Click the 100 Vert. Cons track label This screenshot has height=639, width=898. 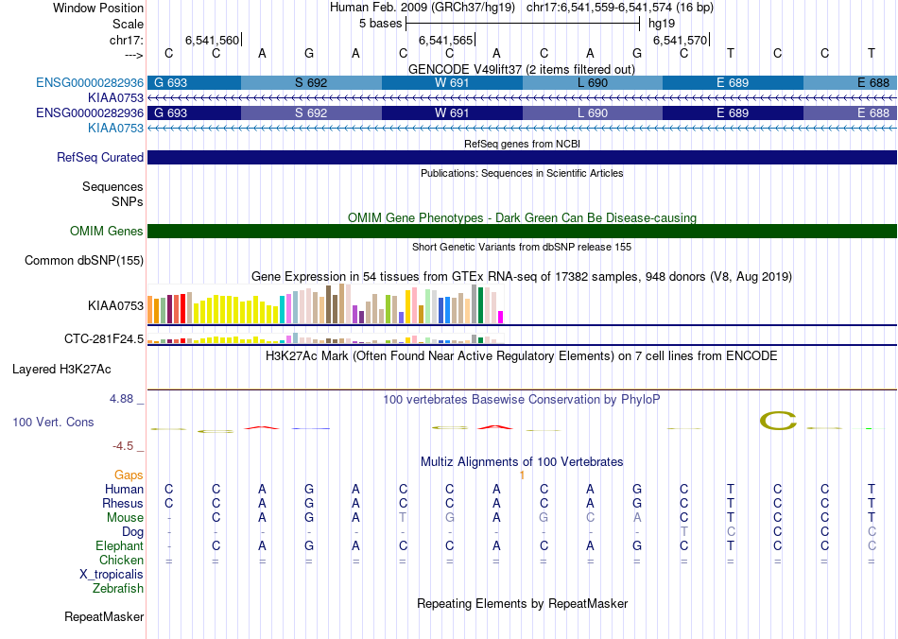click(x=53, y=422)
